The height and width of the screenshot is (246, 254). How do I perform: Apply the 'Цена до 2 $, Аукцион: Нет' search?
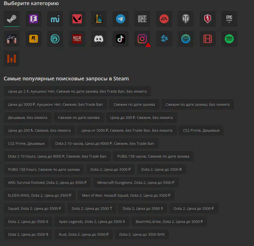click(77, 92)
